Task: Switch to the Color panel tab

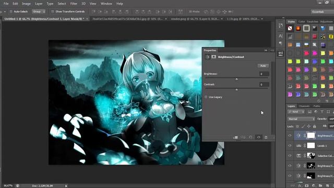Action: [302, 21]
